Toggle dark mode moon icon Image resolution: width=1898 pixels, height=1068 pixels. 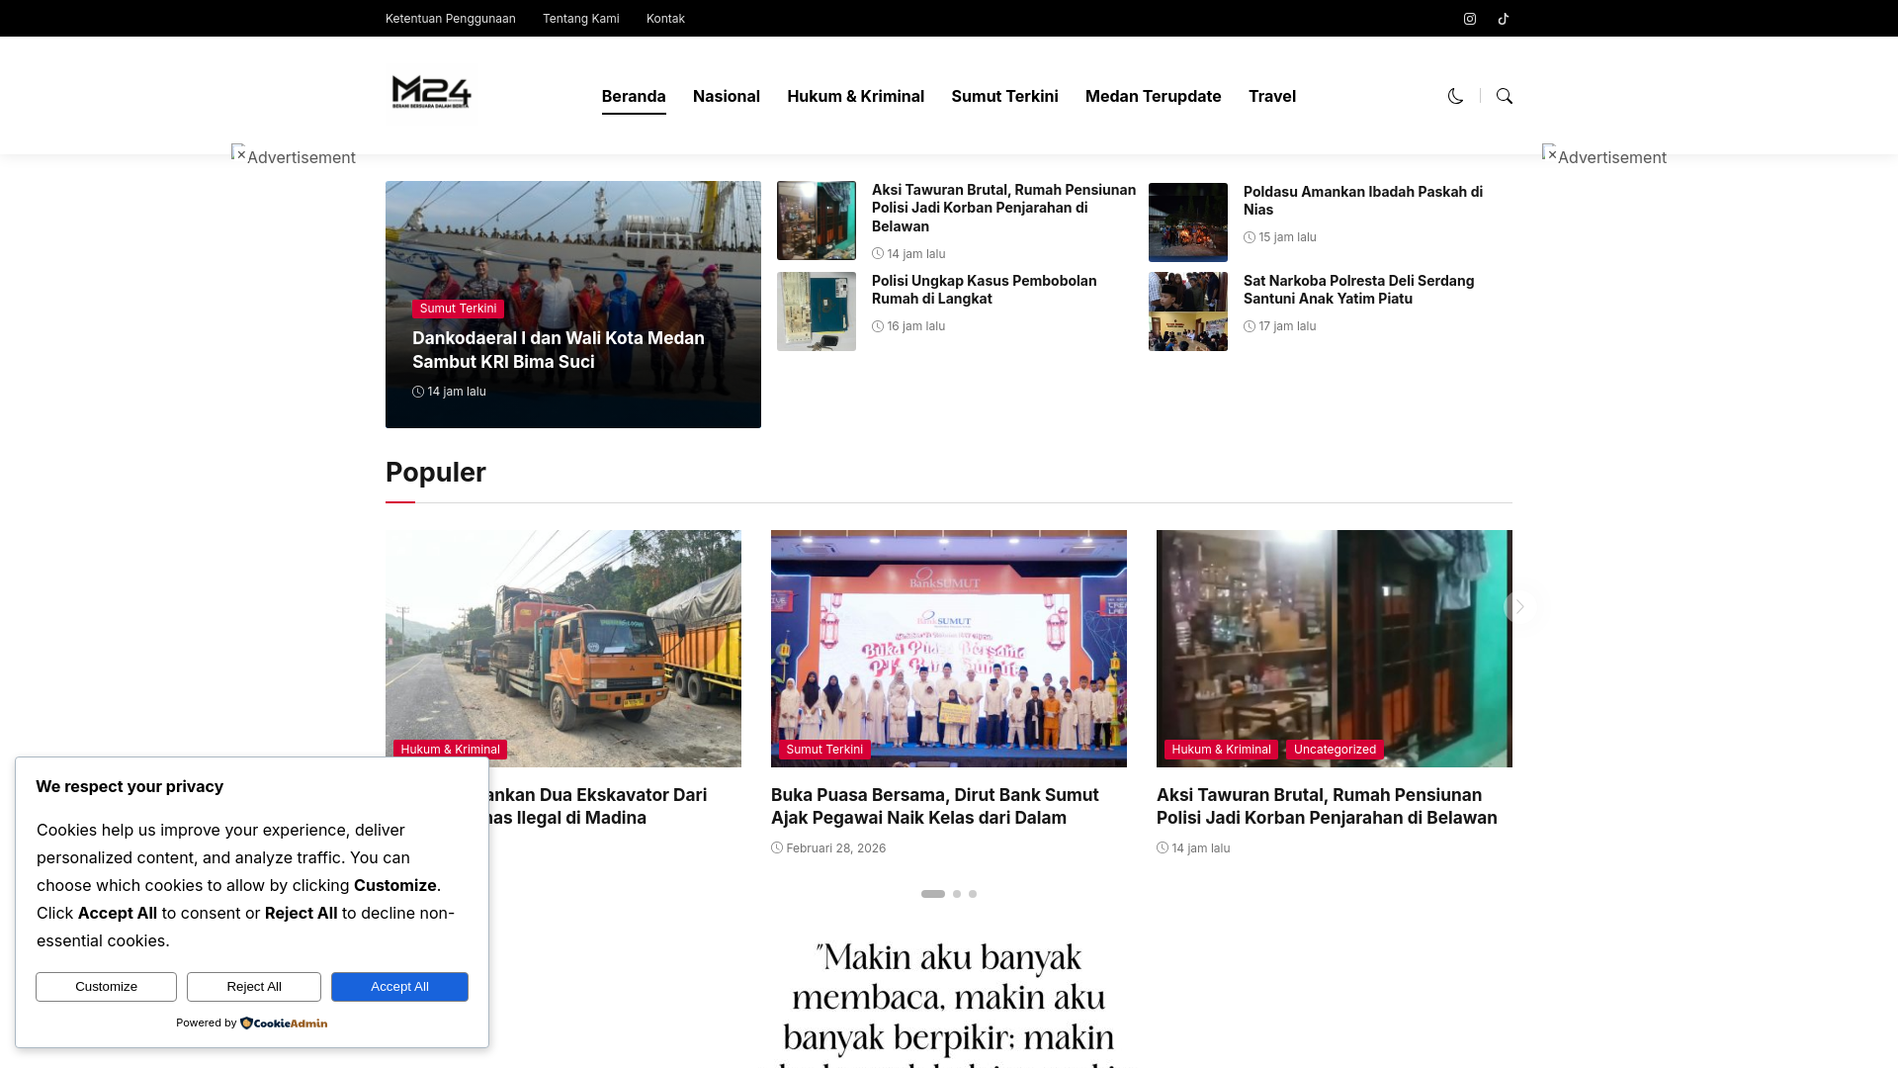(x=1455, y=96)
